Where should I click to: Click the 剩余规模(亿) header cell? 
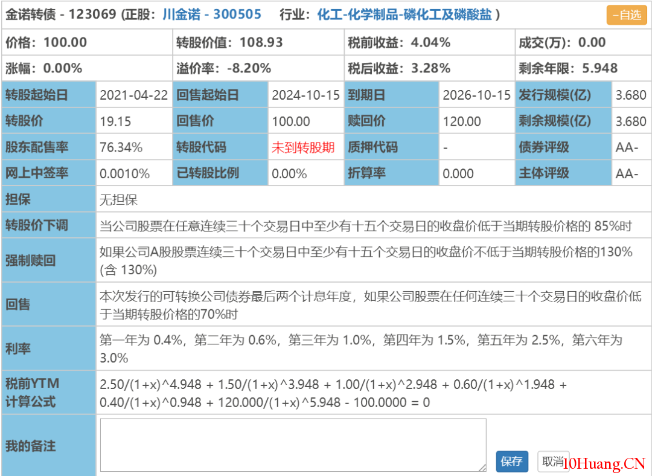(563, 121)
